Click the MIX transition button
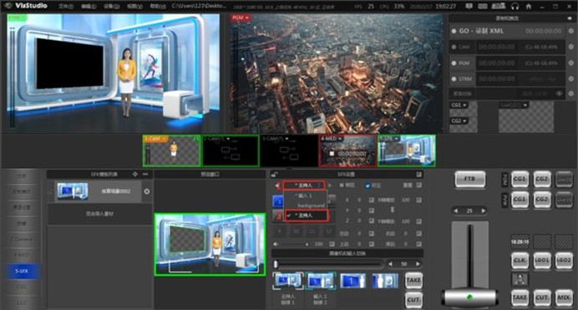 click(x=564, y=297)
